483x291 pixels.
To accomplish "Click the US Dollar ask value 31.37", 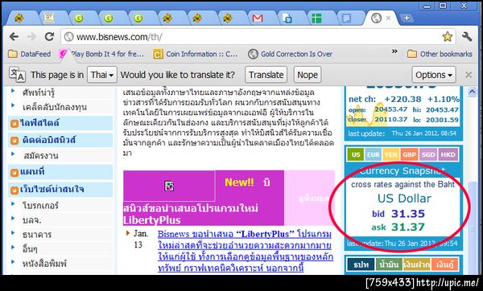I will tap(408, 227).
